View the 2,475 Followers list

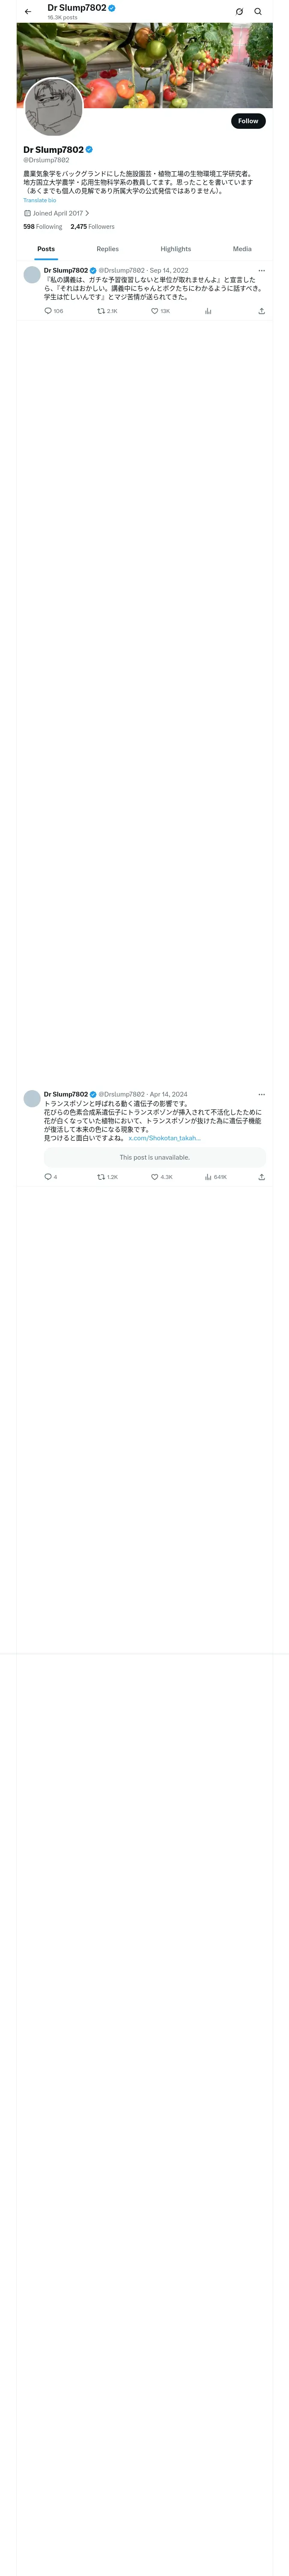point(92,227)
